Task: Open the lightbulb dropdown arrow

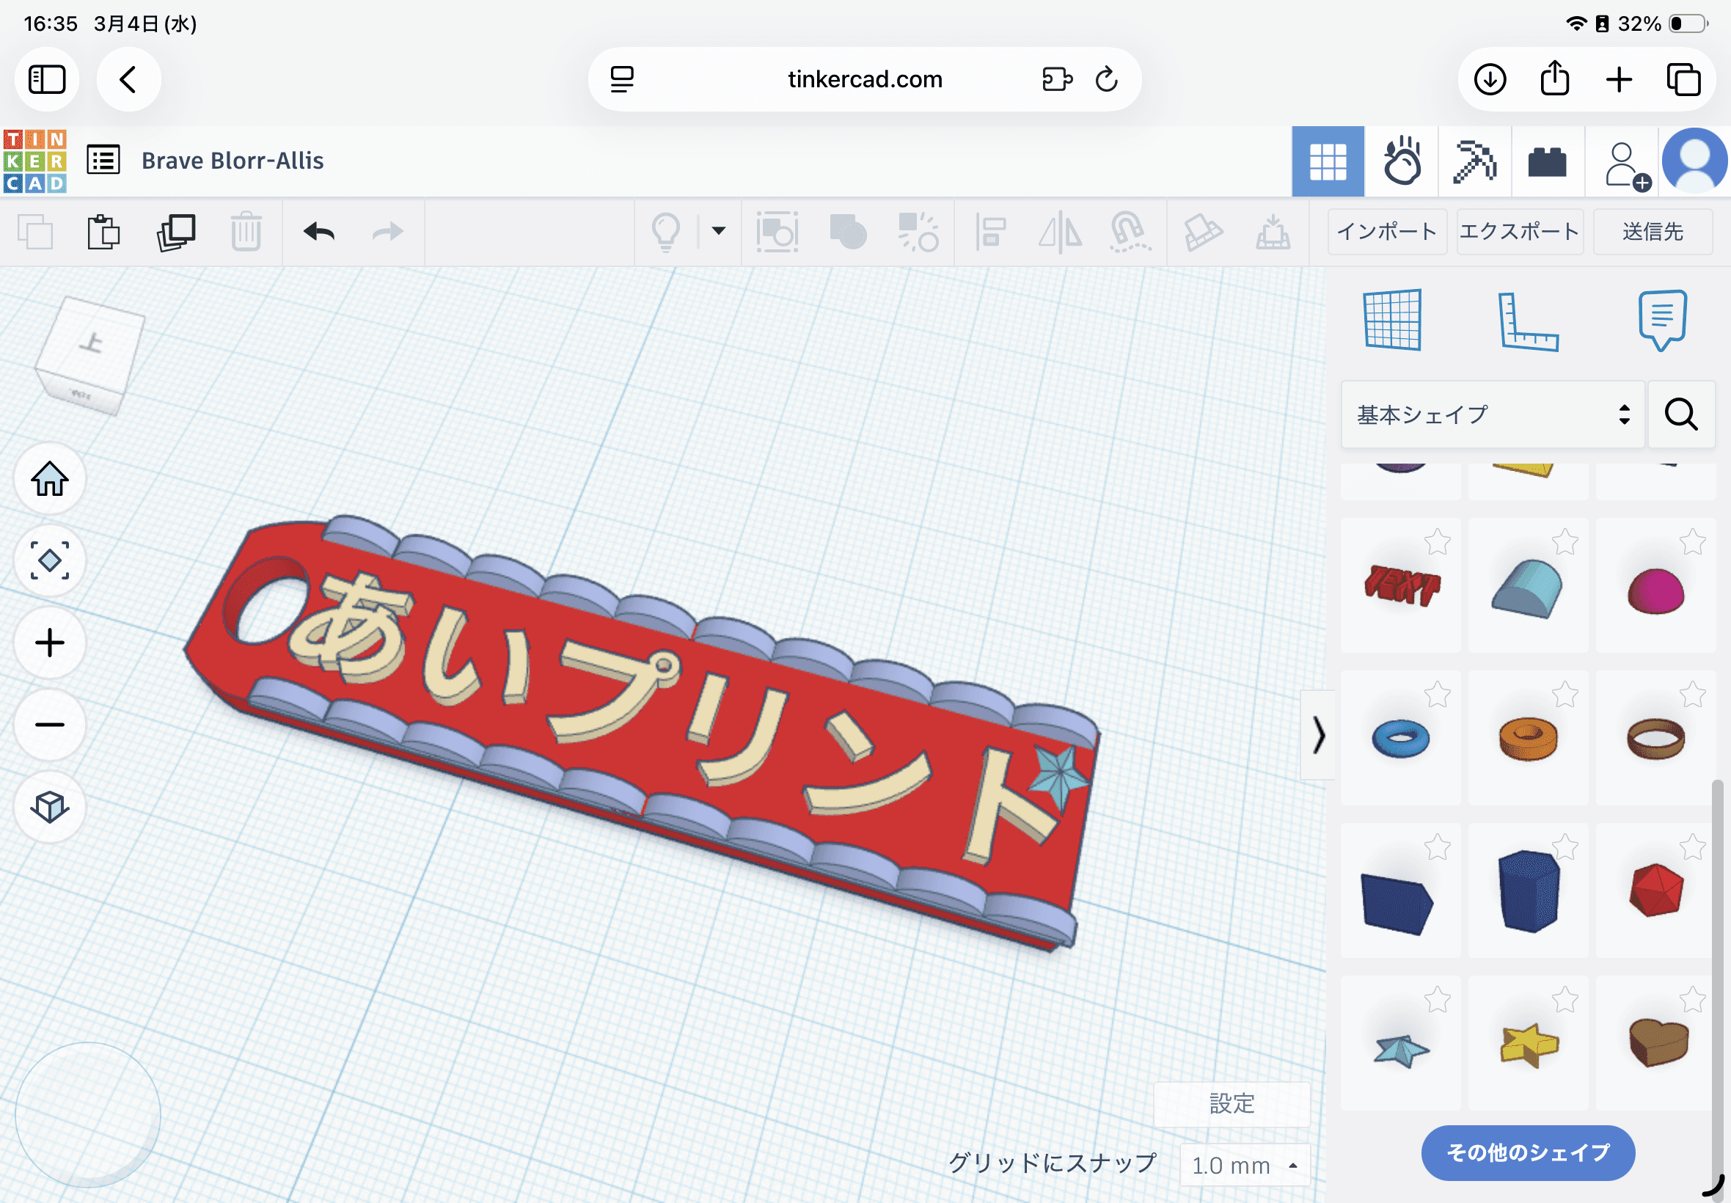Action: [717, 232]
